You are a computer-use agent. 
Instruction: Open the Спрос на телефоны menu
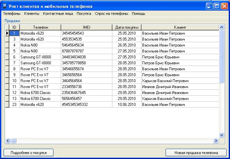tap(111, 14)
